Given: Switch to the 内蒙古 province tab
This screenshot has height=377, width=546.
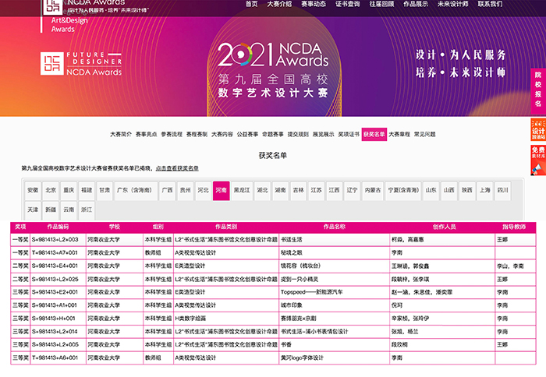Looking at the screenshot, I should 373,190.
